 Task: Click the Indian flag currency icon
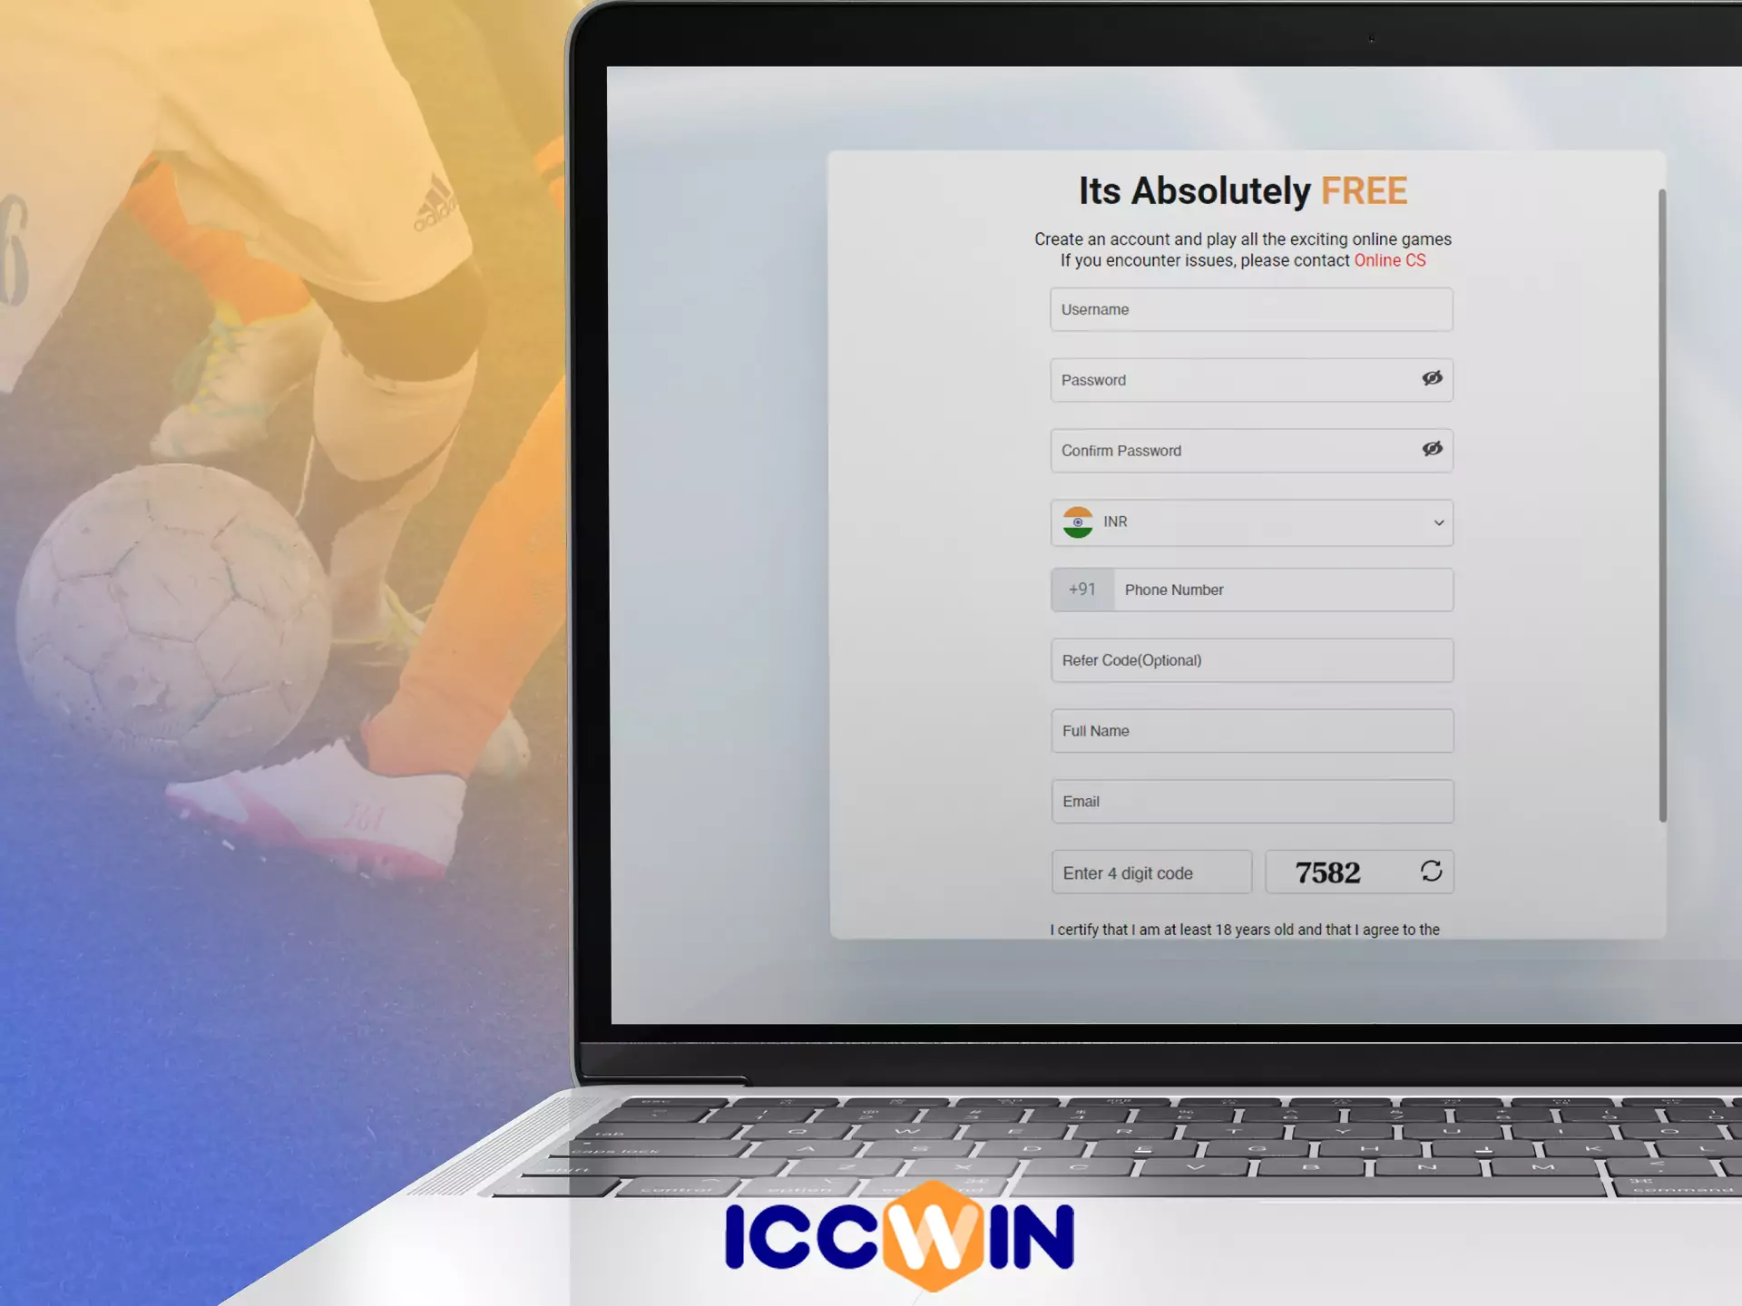point(1078,521)
